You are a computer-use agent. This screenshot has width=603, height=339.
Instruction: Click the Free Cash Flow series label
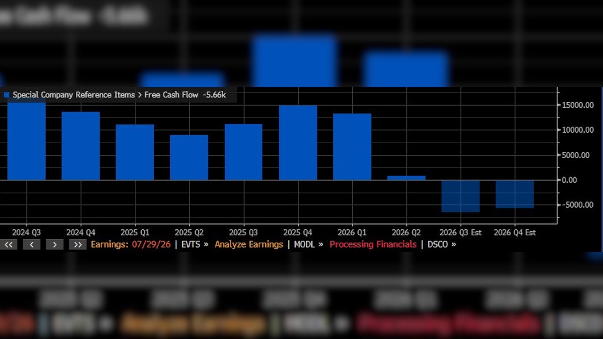(171, 95)
